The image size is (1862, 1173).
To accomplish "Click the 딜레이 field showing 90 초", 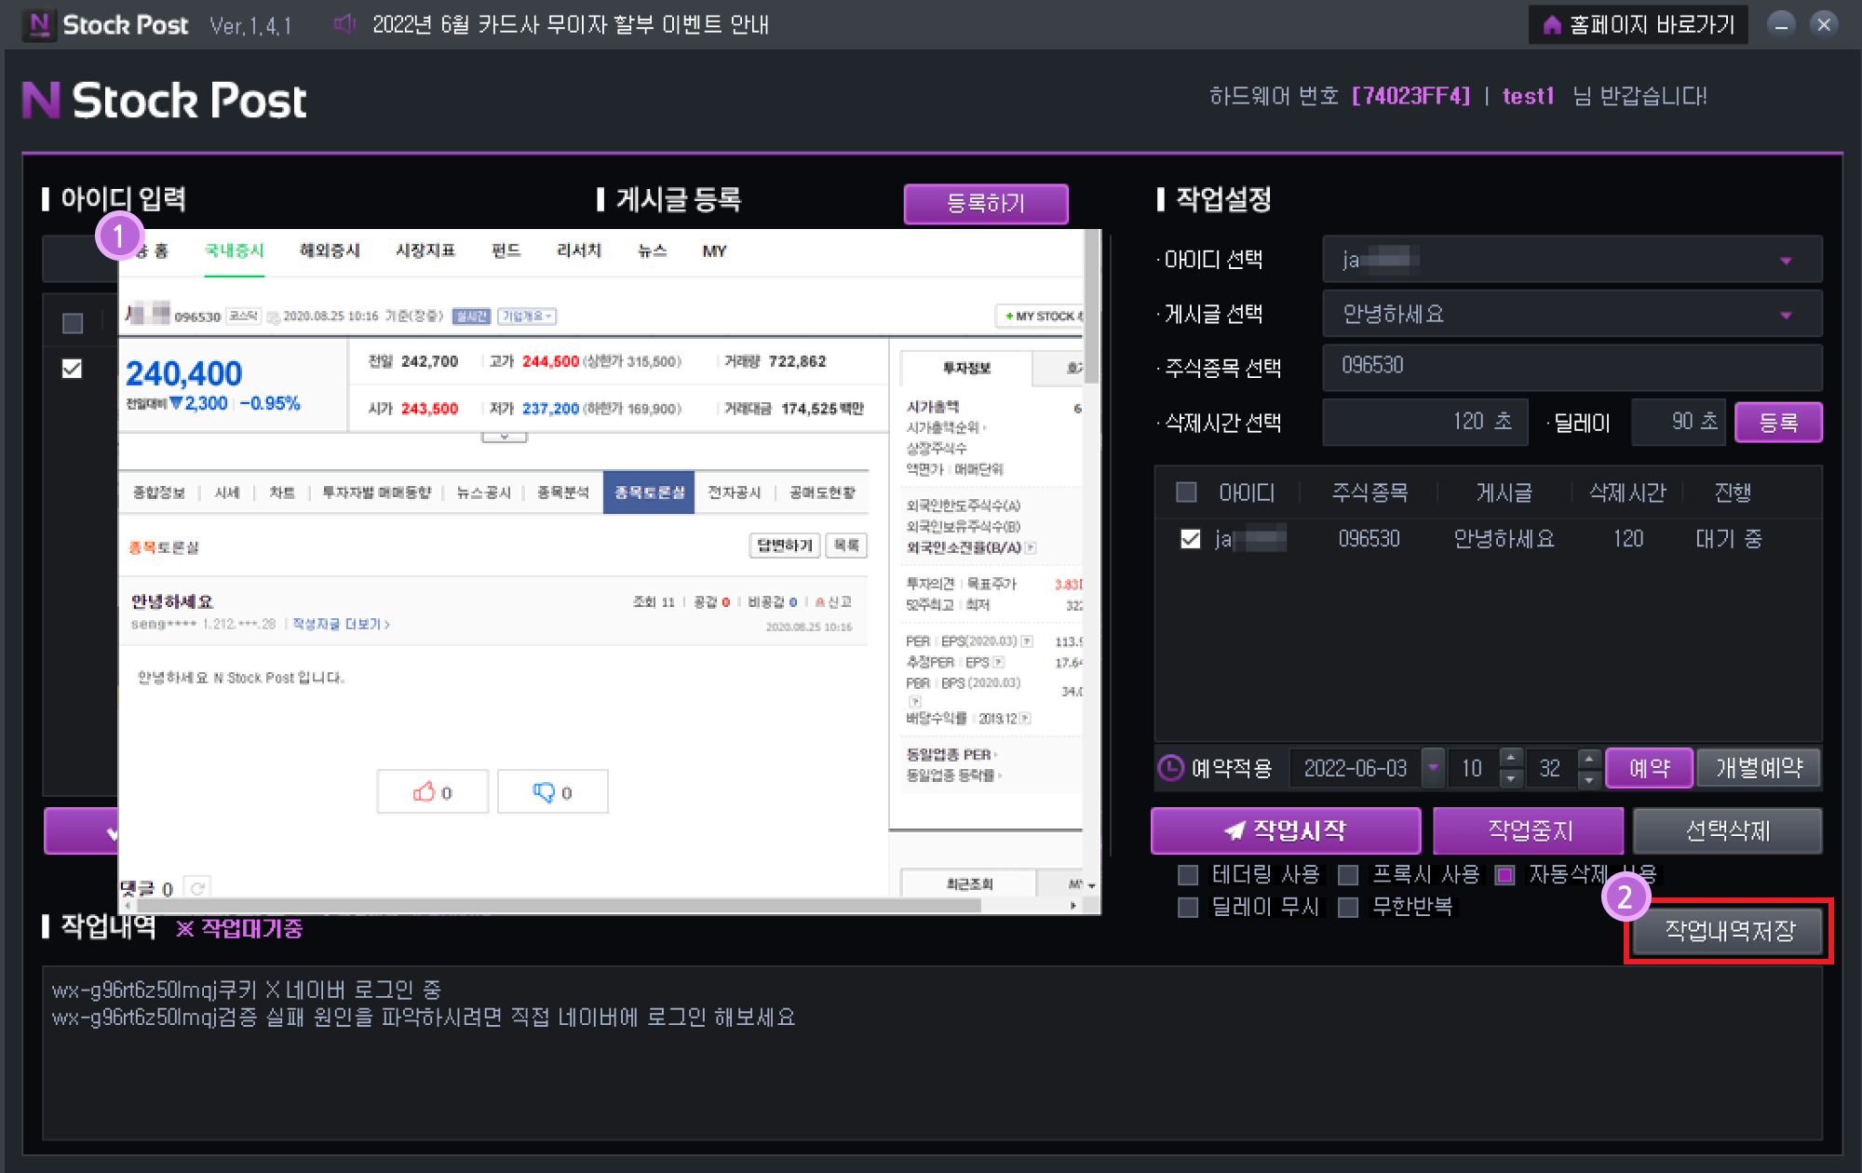I will pyautogui.click(x=1680, y=423).
